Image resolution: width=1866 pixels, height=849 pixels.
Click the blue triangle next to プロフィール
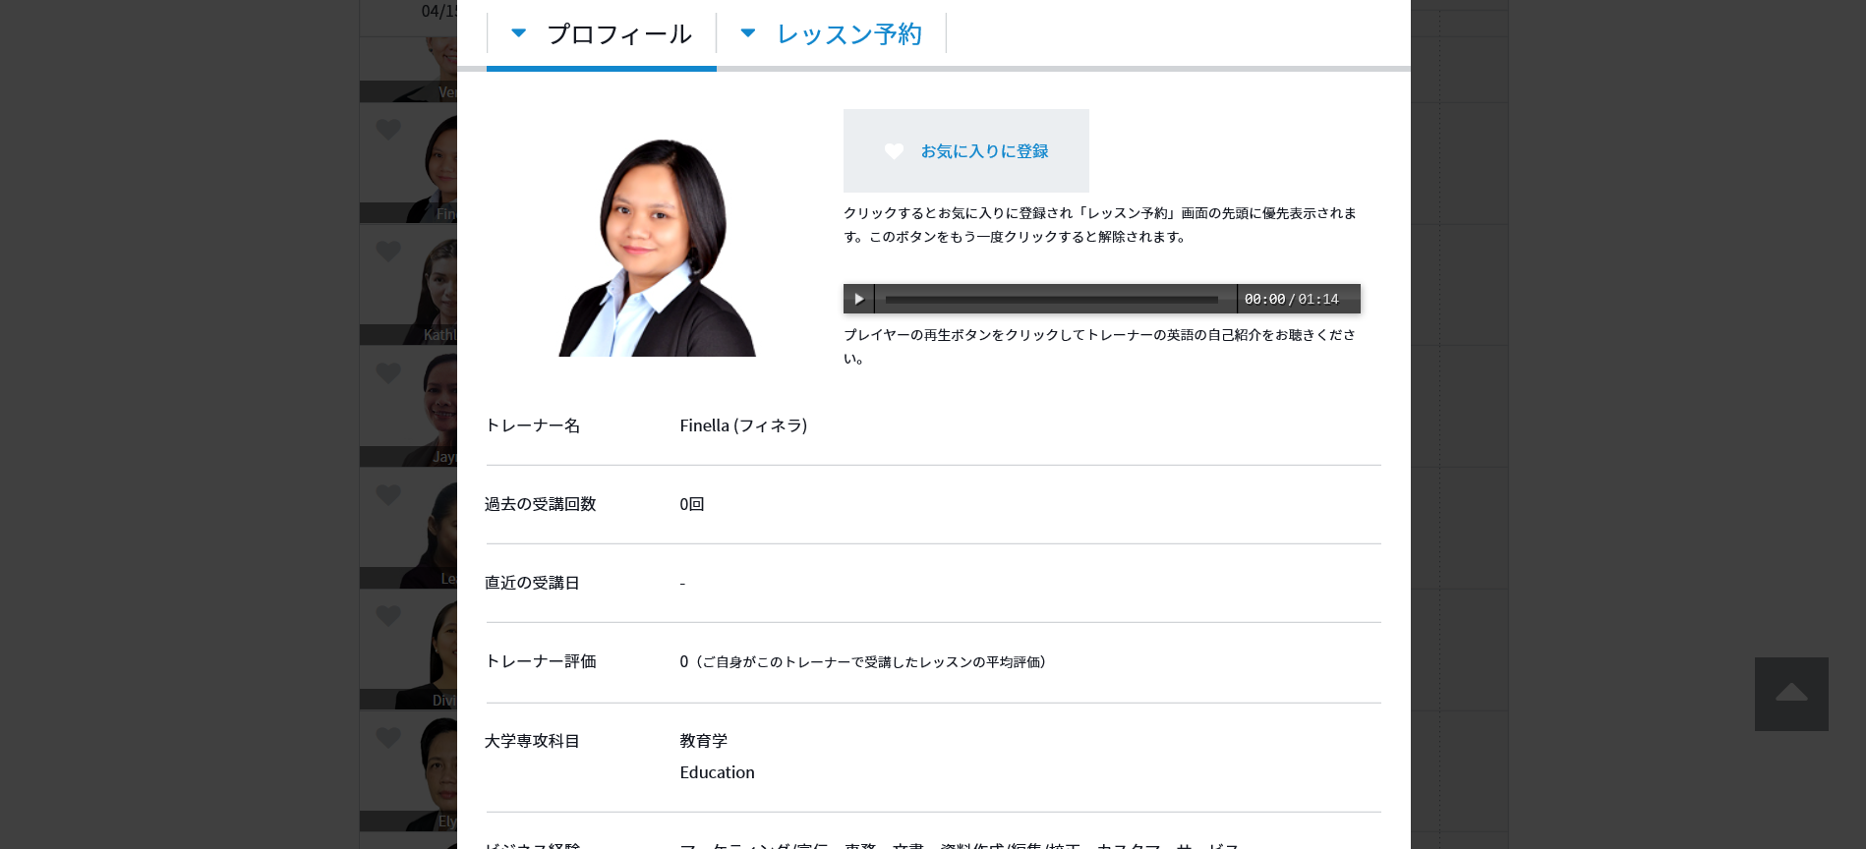(x=518, y=33)
